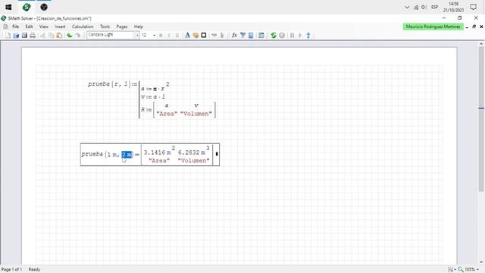Click the scrollbar down arrow

481,262
